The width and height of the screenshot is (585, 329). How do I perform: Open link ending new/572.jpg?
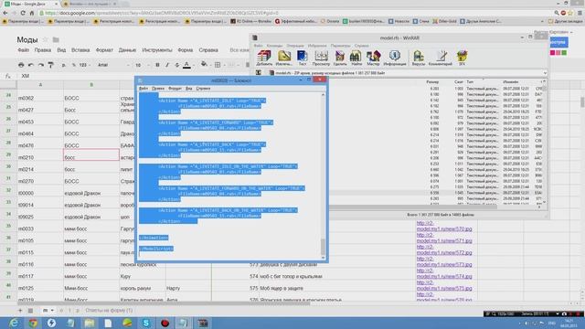[x=444, y=249]
